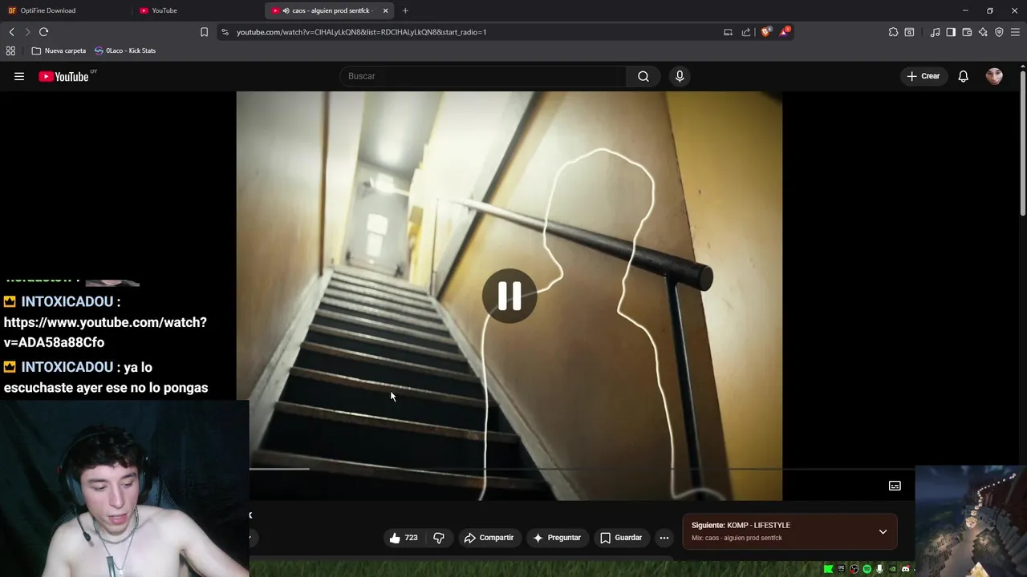Start voice search with the microphone
This screenshot has height=577, width=1027.
pyautogui.click(x=680, y=76)
